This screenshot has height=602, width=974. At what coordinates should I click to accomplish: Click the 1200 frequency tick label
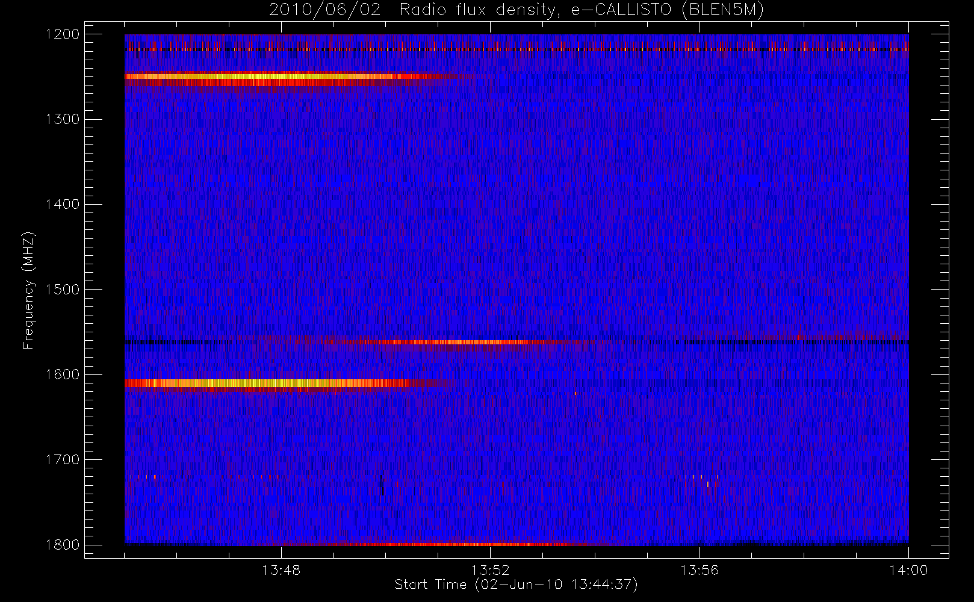pyautogui.click(x=63, y=34)
